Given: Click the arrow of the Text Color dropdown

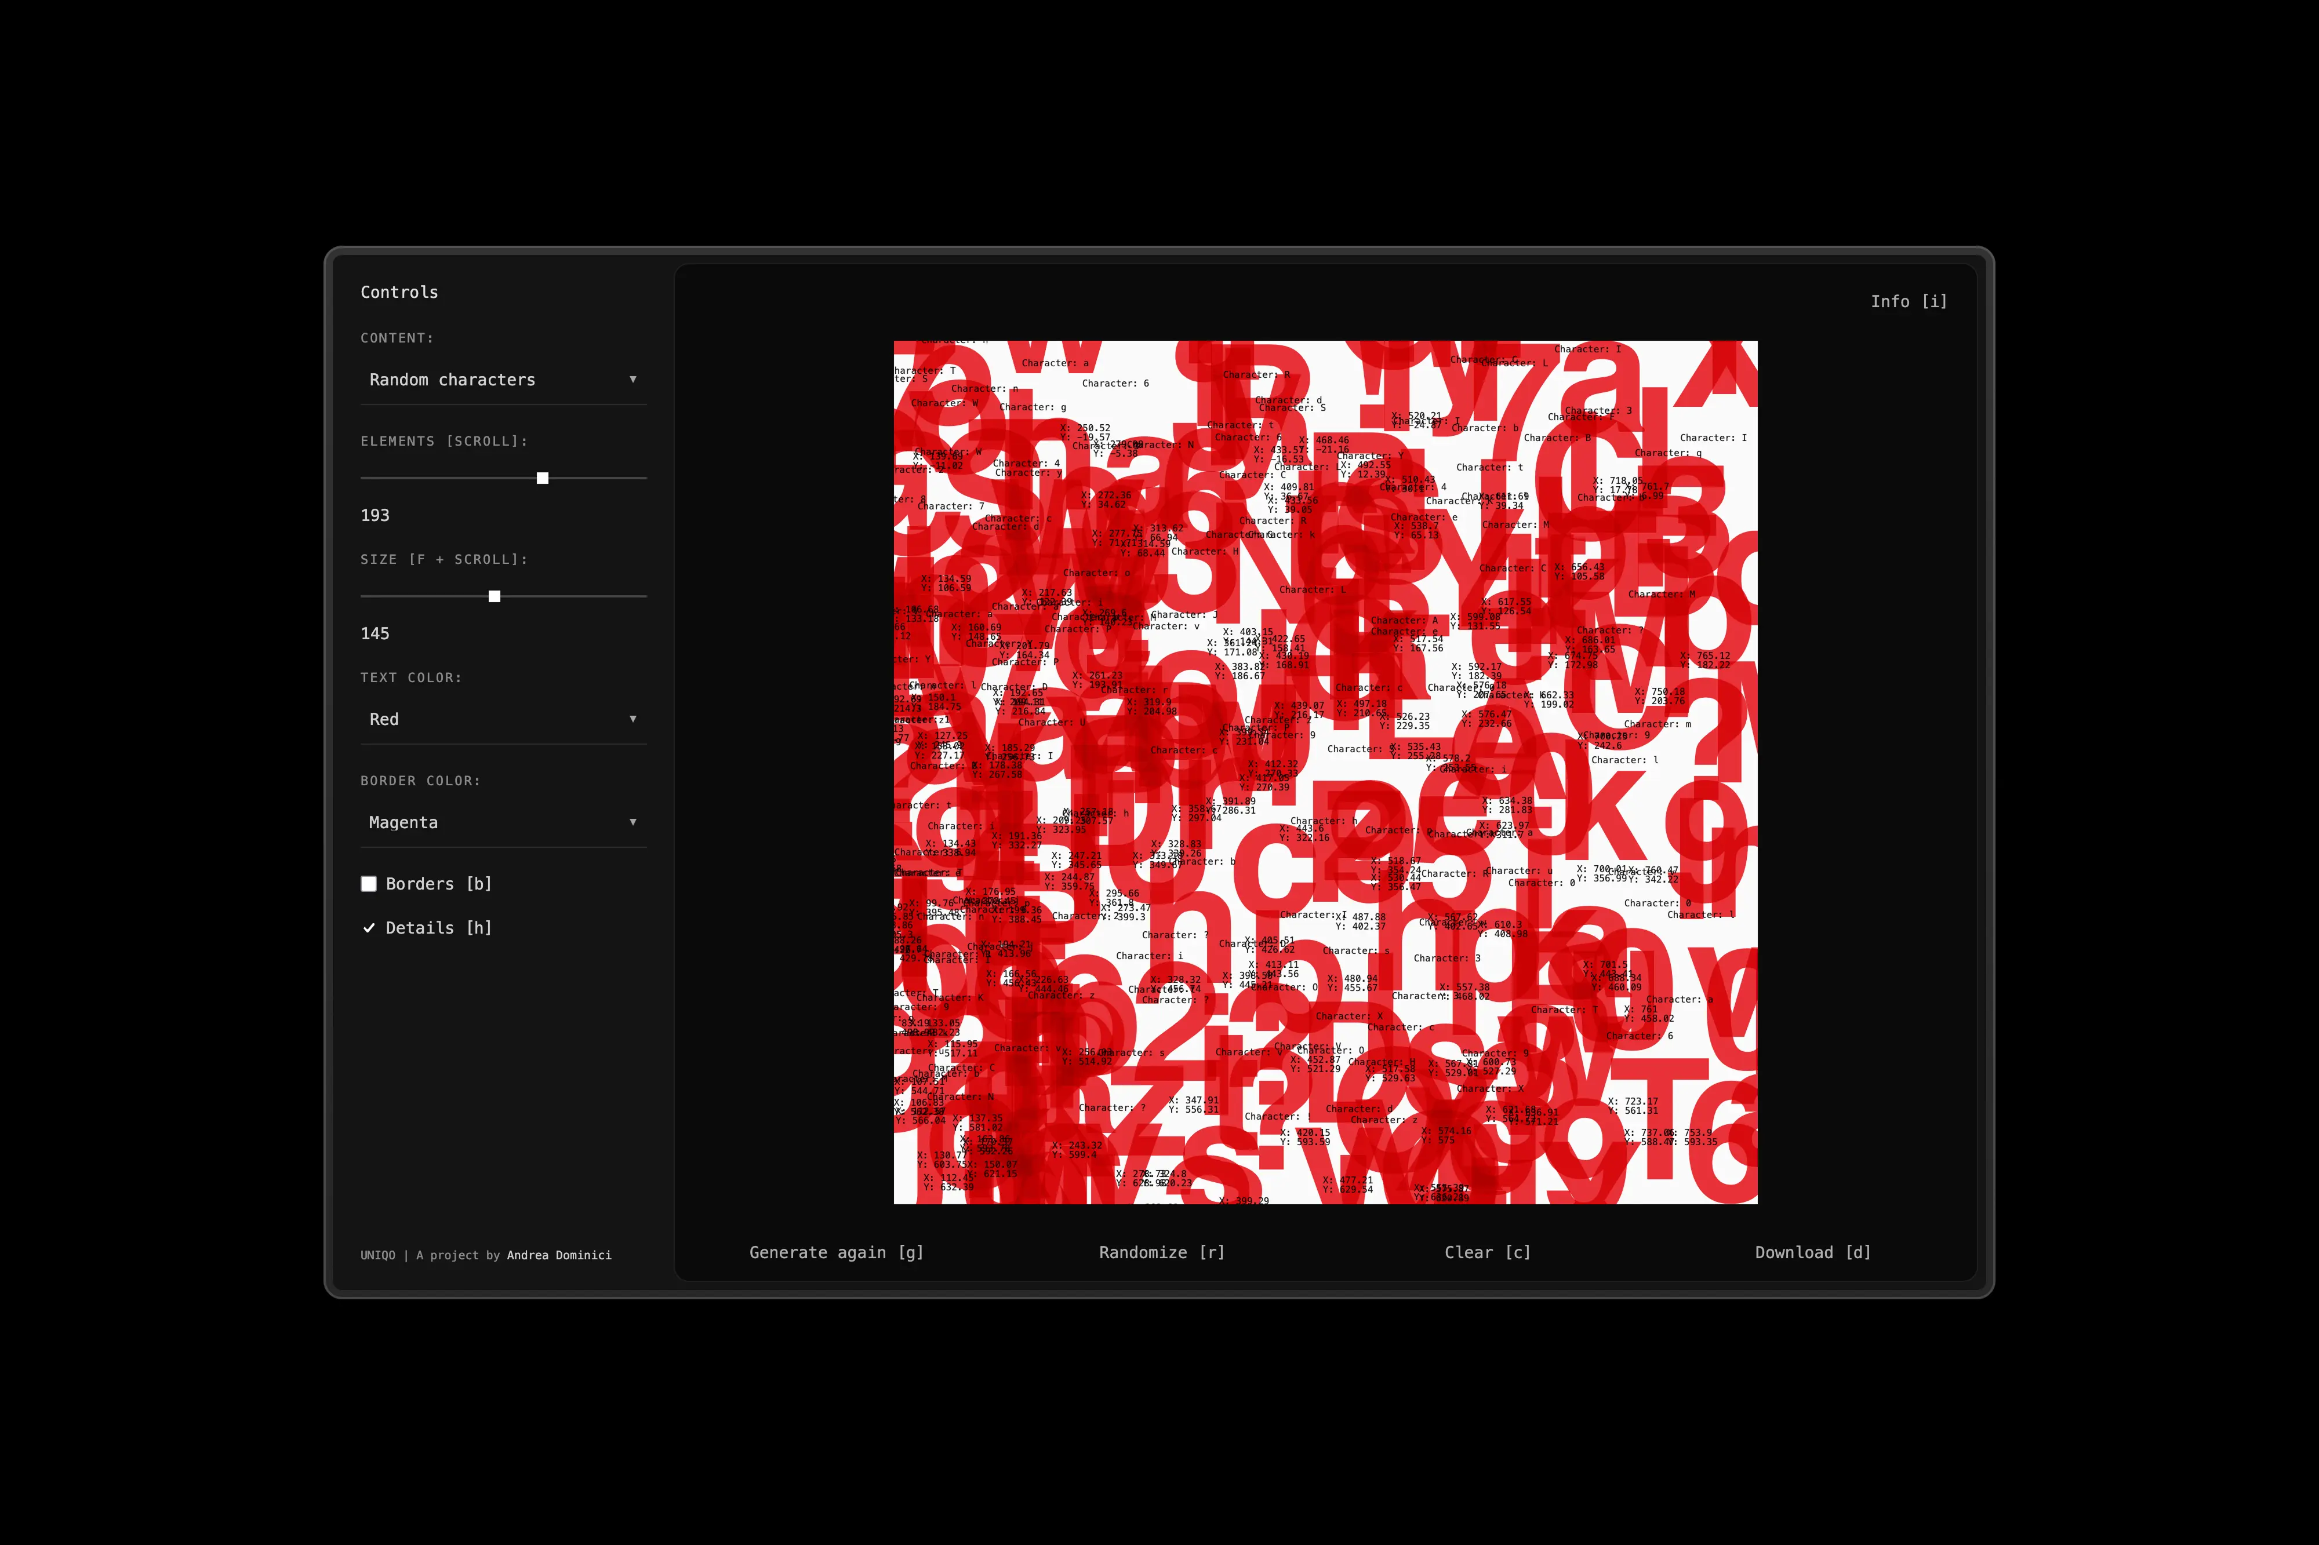Looking at the screenshot, I should point(633,719).
